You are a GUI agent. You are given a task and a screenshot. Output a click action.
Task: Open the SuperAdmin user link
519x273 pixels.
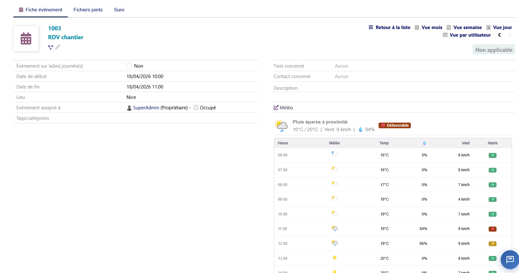click(x=146, y=108)
